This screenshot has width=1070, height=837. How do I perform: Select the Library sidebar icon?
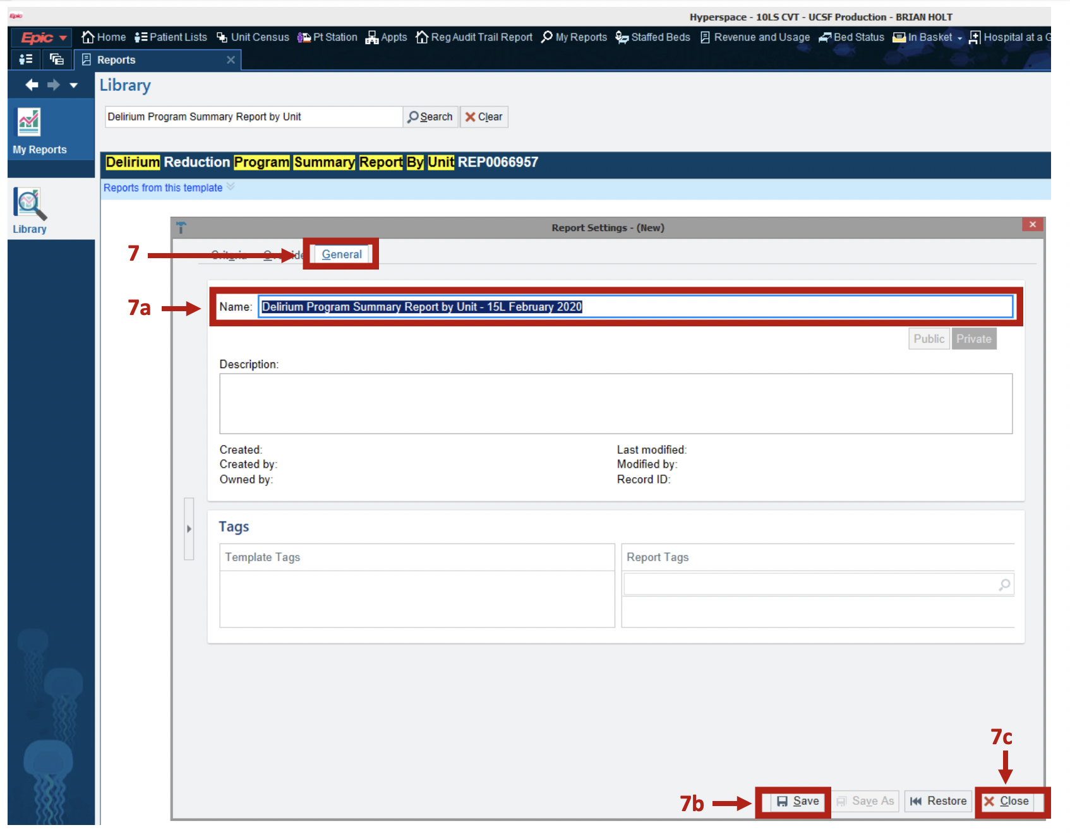30,211
